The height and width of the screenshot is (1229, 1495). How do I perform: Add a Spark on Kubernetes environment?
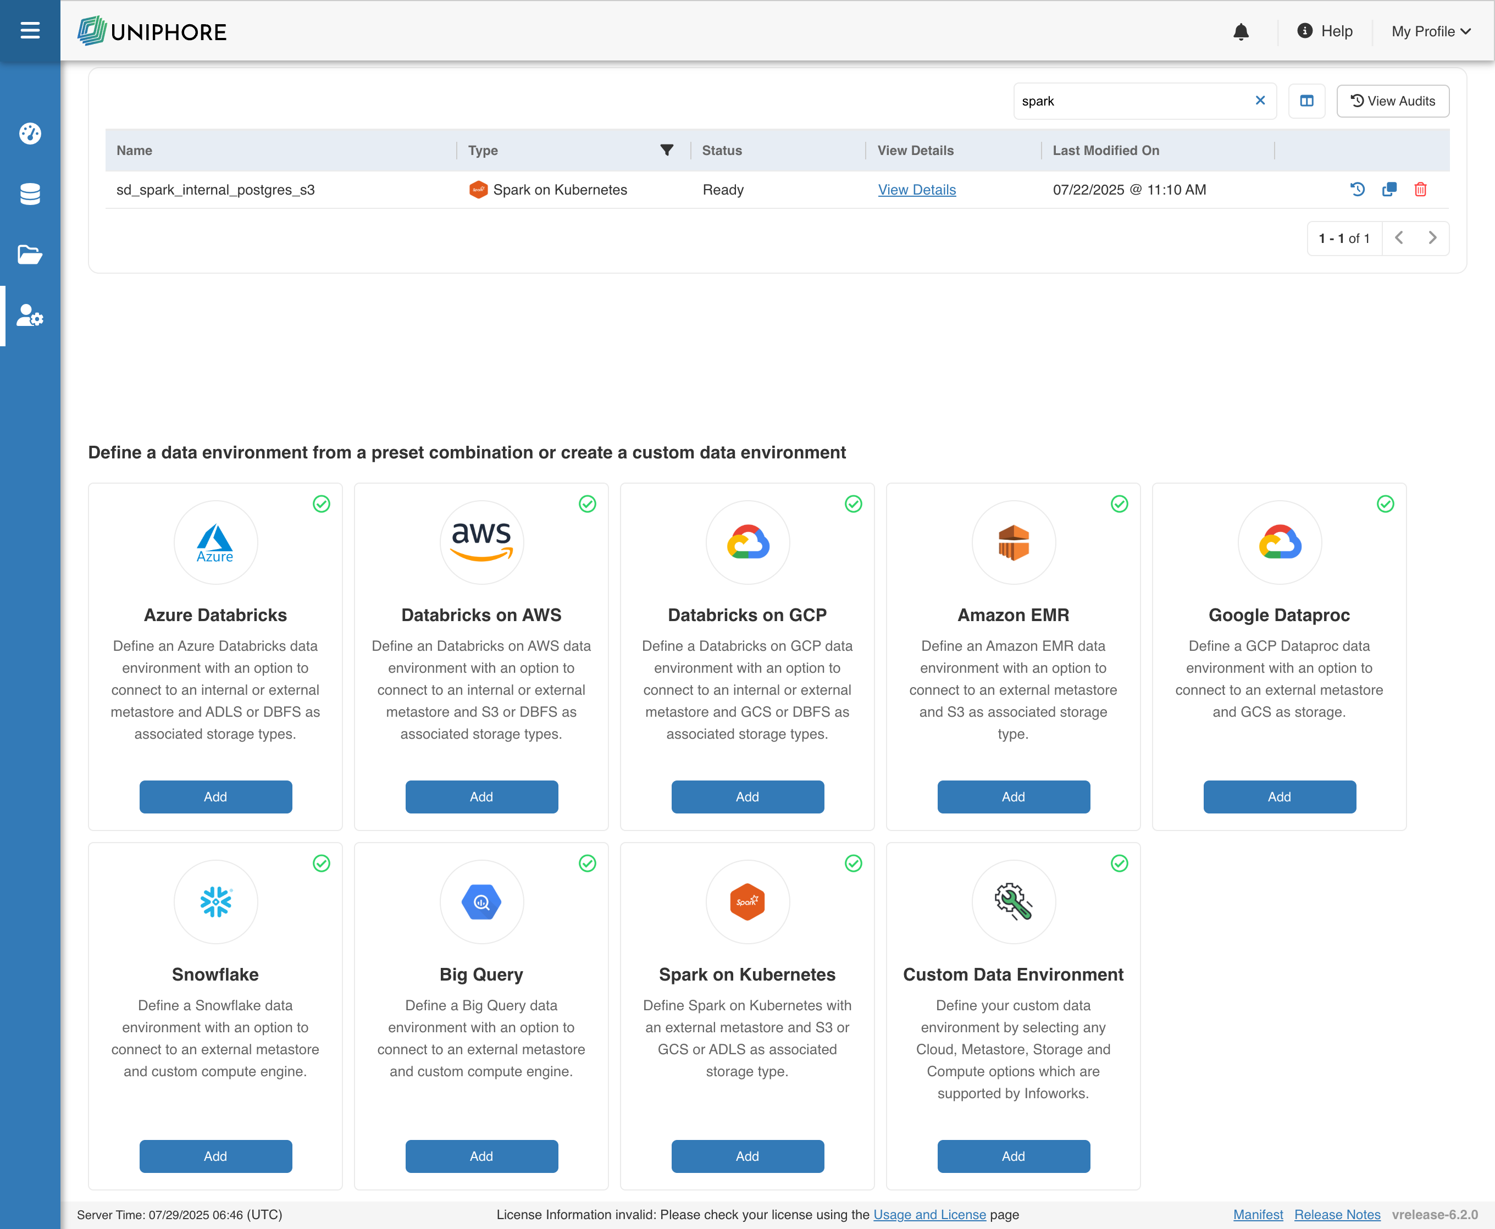(748, 1156)
